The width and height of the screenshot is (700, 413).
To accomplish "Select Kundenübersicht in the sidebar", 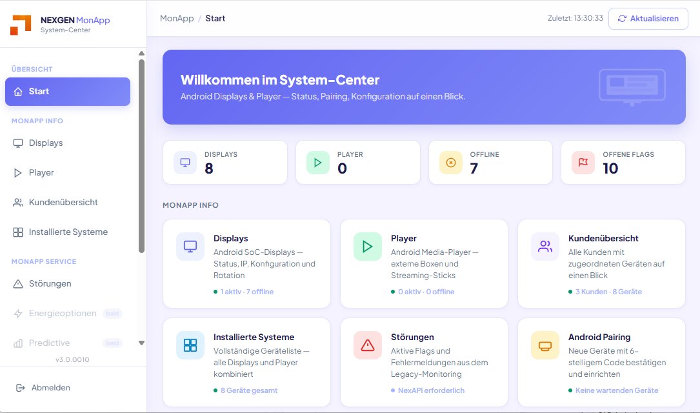I will [68, 203].
